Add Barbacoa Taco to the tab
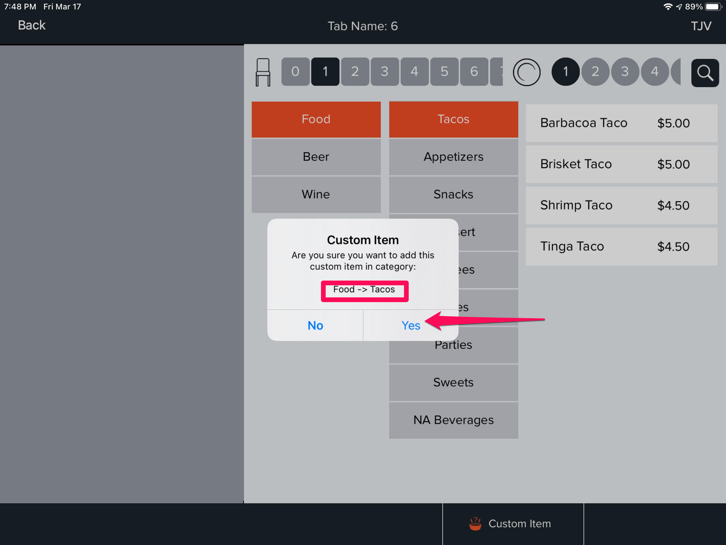 coord(621,123)
